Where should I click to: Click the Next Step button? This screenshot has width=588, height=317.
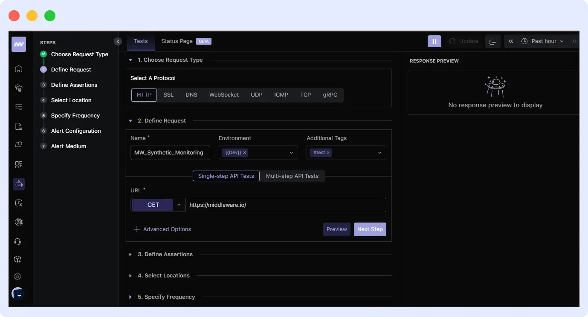(x=370, y=229)
